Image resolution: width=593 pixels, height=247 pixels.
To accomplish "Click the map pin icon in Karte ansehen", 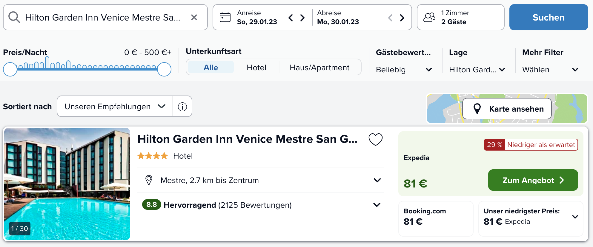I will click(x=477, y=109).
